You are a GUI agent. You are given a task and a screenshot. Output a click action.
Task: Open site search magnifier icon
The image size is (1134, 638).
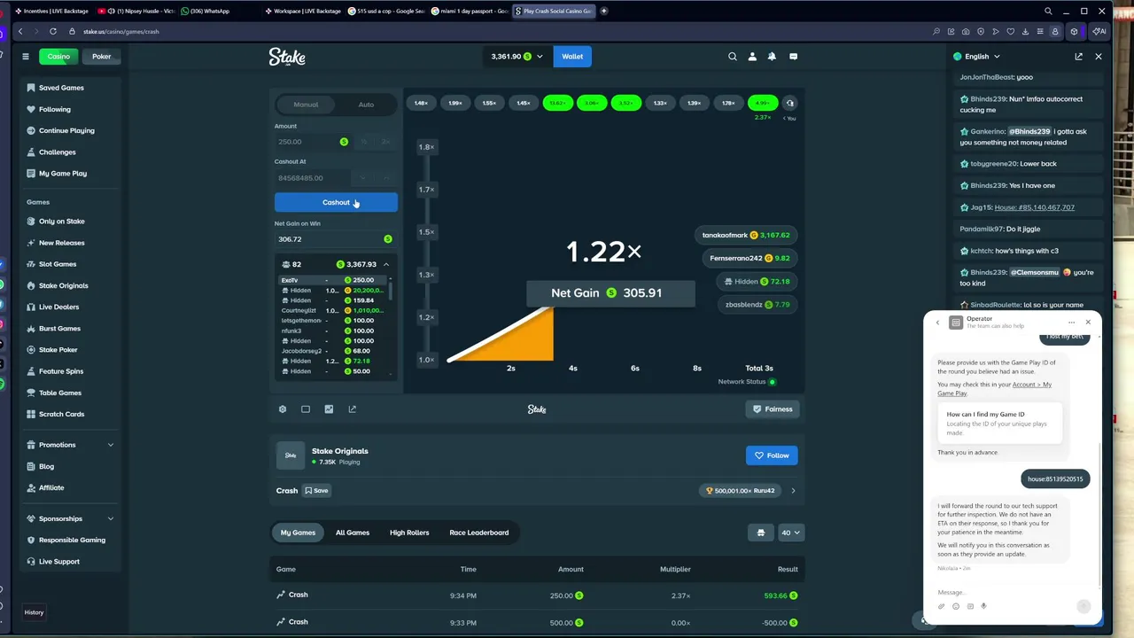(x=733, y=56)
